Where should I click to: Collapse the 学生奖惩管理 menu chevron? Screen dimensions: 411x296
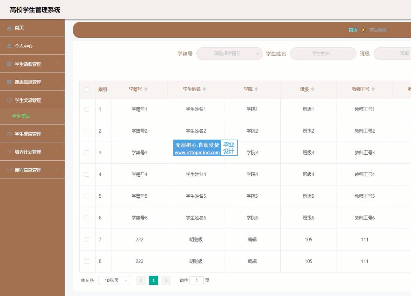pyautogui.click(x=57, y=99)
